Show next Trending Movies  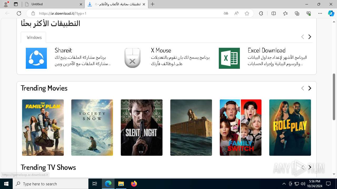310,88
